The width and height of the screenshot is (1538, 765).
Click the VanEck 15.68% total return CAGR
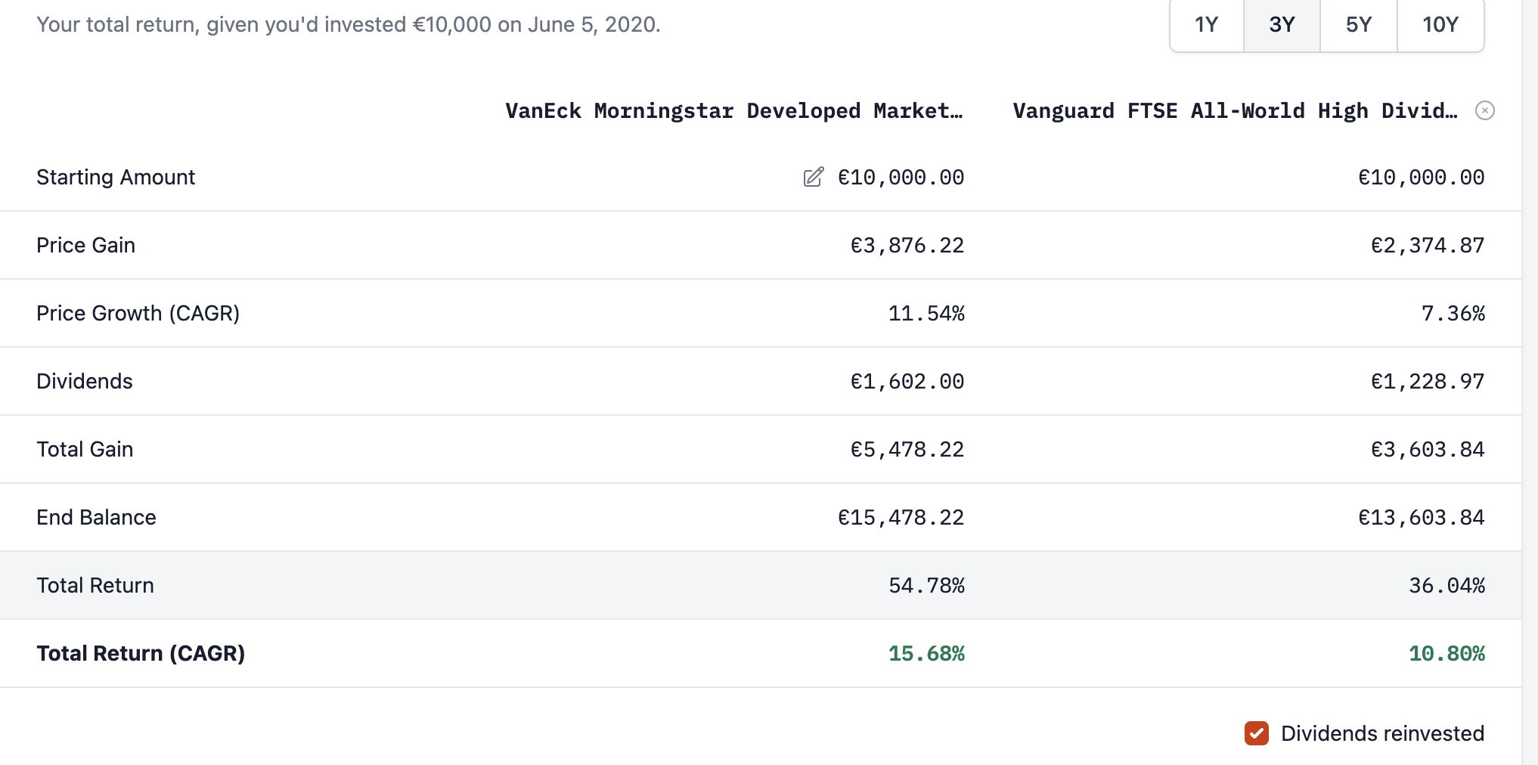coord(926,654)
